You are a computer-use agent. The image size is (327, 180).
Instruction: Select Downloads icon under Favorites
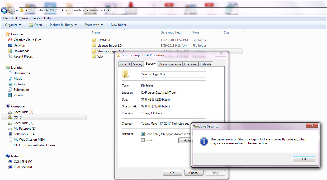point(10,51)
